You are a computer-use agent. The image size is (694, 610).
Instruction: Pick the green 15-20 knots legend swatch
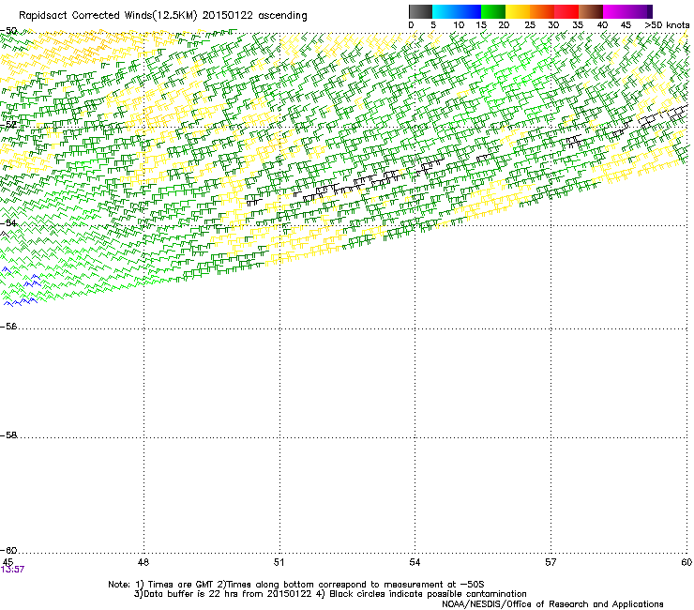tap(493, 11)
